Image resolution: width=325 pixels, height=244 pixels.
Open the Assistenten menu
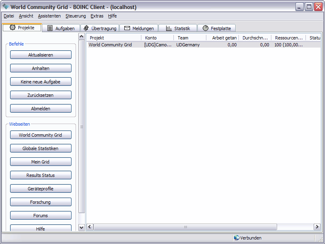49,16
